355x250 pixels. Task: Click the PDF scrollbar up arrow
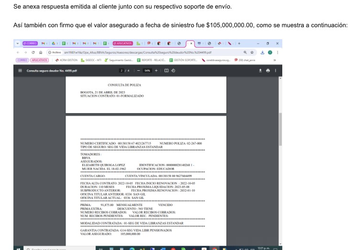point(280,78)
